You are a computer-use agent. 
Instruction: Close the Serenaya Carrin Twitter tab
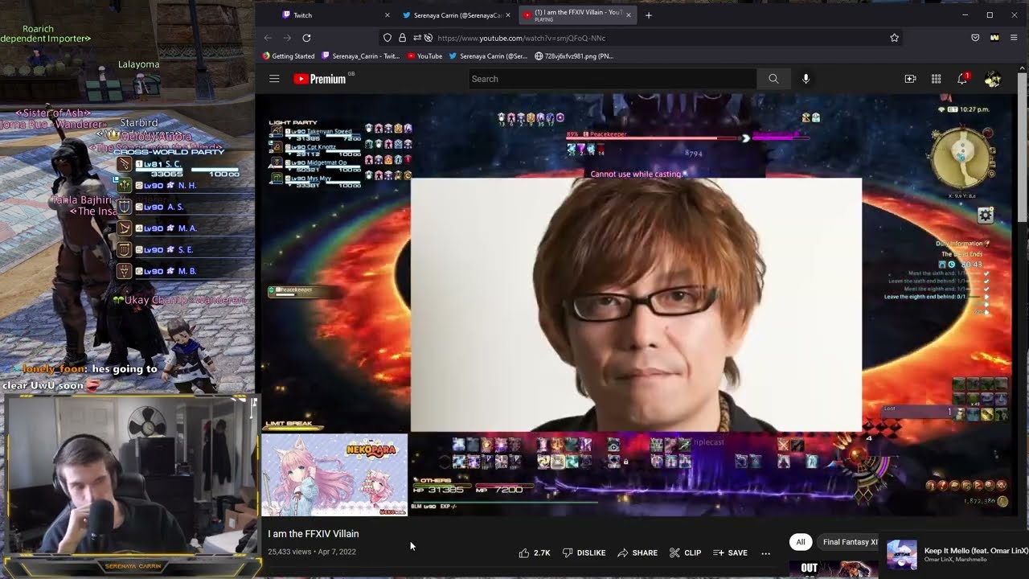click(508, 15)
